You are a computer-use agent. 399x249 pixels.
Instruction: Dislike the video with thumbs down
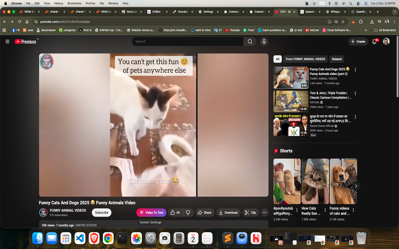(x=188, y=213)
